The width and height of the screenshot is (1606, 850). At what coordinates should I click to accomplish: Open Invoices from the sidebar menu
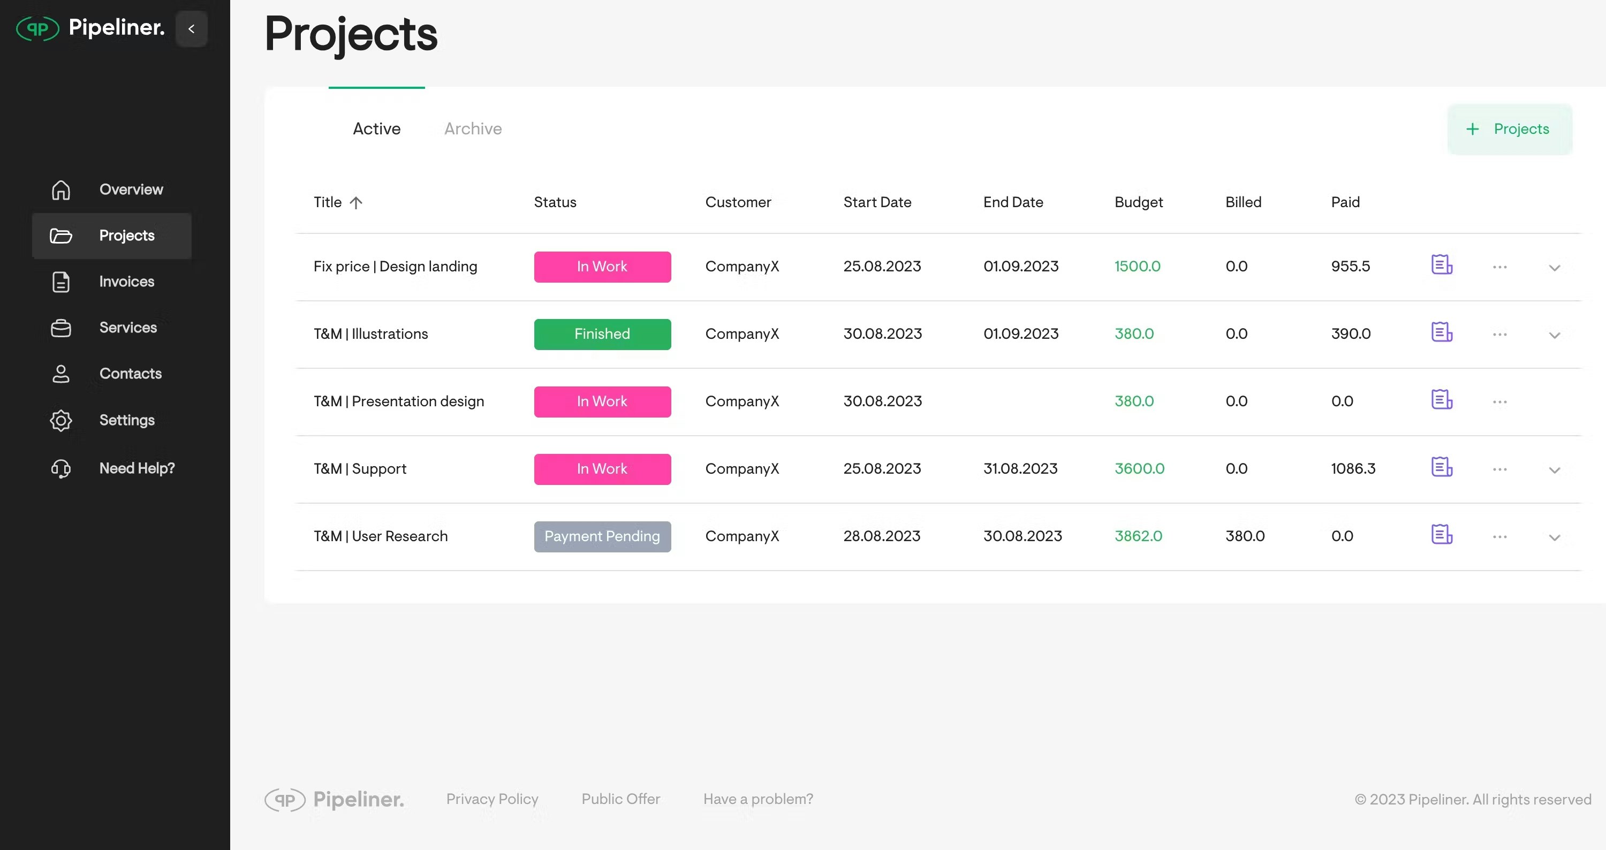126,282
